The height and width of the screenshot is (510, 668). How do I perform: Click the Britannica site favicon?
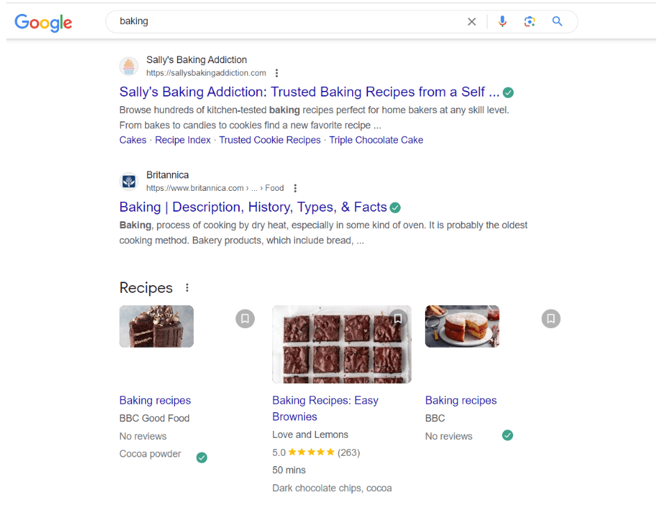point(128,181)
